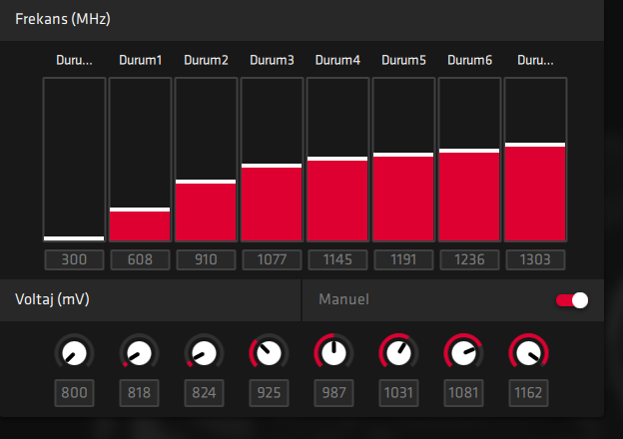This screenshot has height=439, width=623.
Task: Click the Durum3 column label
Action: [273, 60]
